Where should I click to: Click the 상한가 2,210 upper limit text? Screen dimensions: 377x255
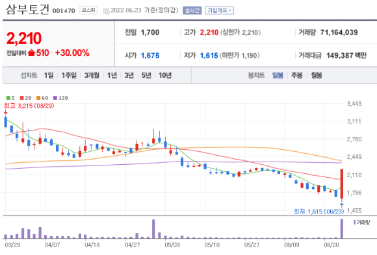point(240,32)
